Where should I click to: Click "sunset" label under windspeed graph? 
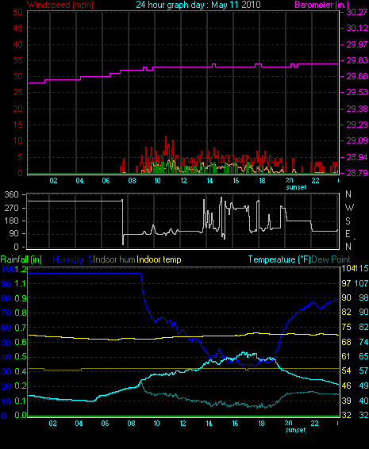296,187
